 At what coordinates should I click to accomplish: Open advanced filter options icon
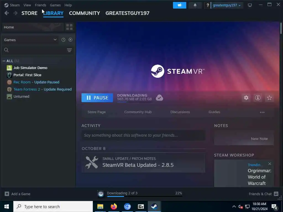tap(69, 50)
